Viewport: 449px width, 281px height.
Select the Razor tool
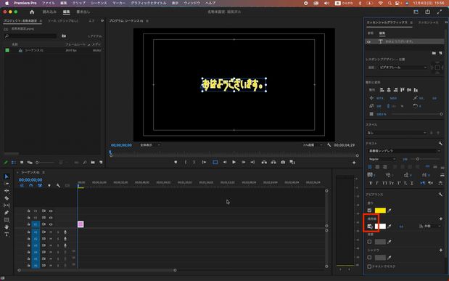7,198
